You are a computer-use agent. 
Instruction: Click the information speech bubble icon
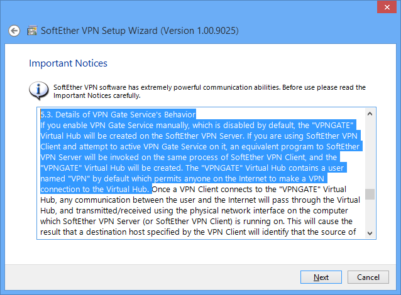[x=38, y=90]
